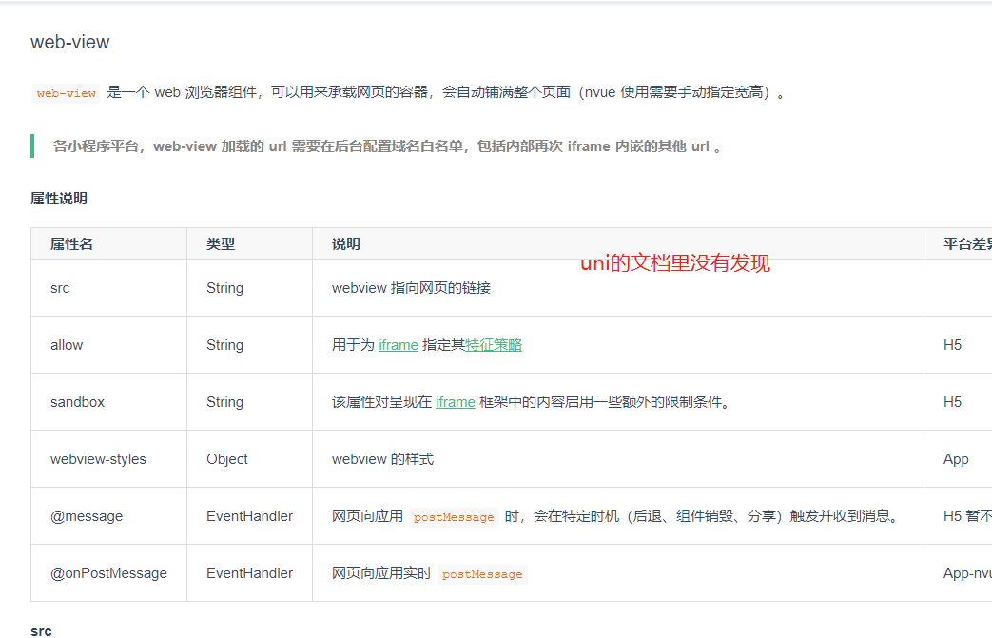
Task: Open the 特征策略 link
Action: pos(494,345)
